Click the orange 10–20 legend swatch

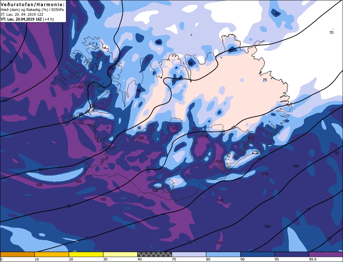pos(52,254)
